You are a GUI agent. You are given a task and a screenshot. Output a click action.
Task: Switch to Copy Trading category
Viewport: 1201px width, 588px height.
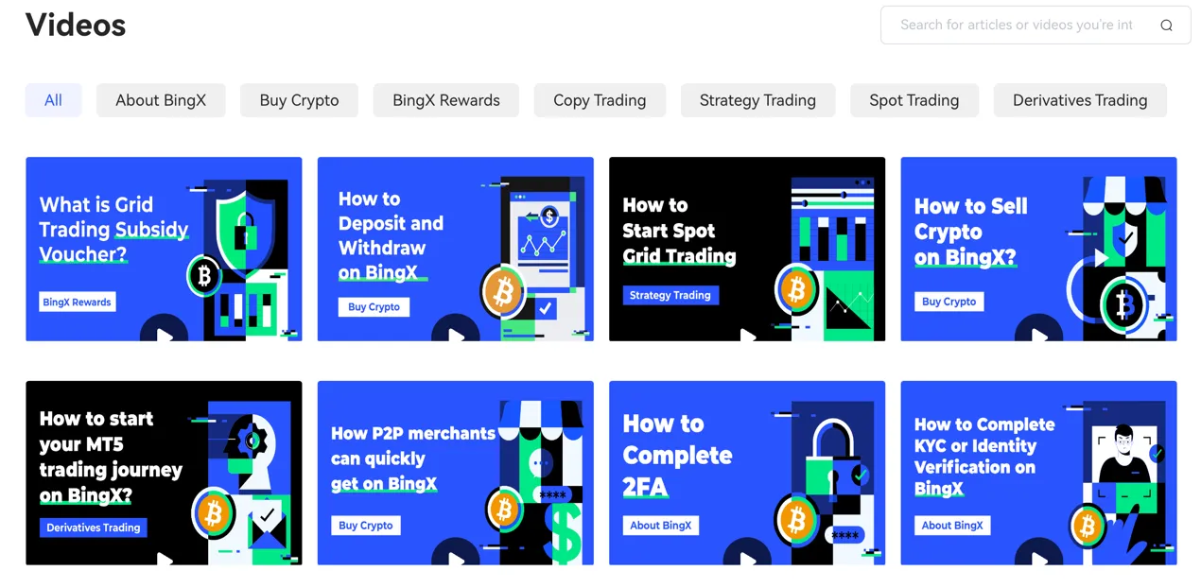coord(600,100)
